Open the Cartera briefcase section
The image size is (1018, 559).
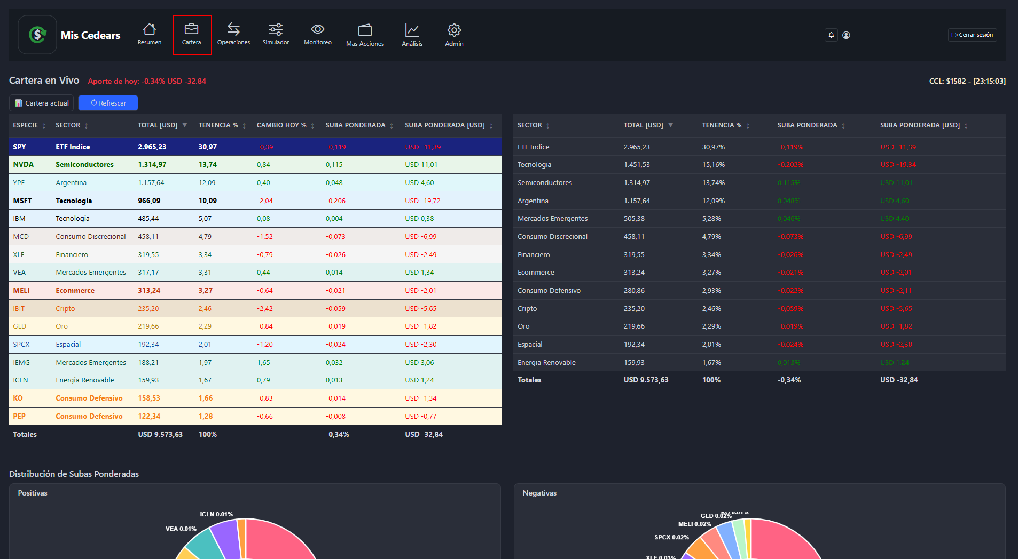click(191, 35)
